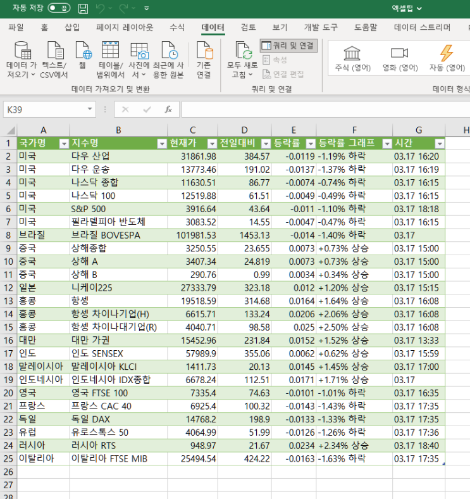This screenshot has width=470, height=499.
Task: Click the cell 필라델피아 반도체
Action: [x=118, y=222]
